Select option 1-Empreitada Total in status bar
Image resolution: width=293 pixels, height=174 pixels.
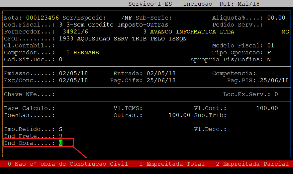(172, 164)
